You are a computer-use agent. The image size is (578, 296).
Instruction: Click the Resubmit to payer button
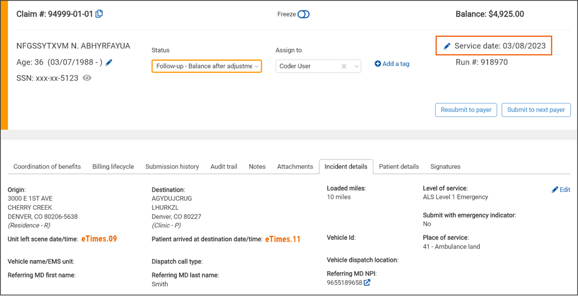(x=466, y=110)
